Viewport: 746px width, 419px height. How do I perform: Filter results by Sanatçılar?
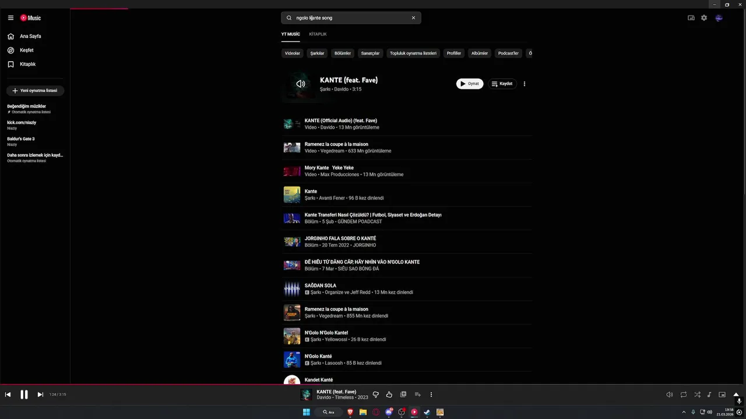(370, 53)
